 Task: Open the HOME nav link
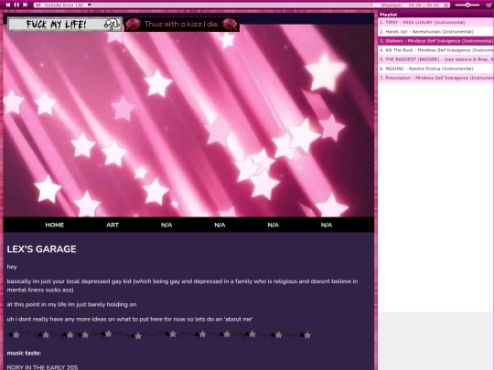click(x=55, y=225)
